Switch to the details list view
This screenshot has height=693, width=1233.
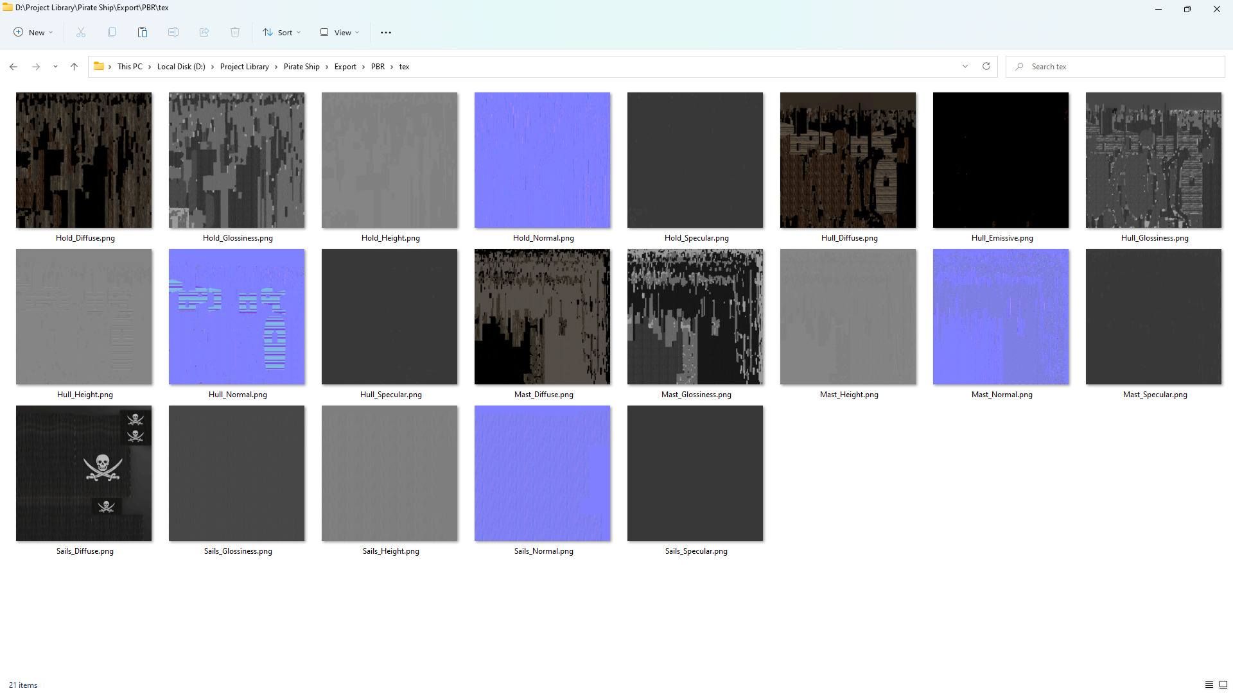click(x=1209, y=685)
